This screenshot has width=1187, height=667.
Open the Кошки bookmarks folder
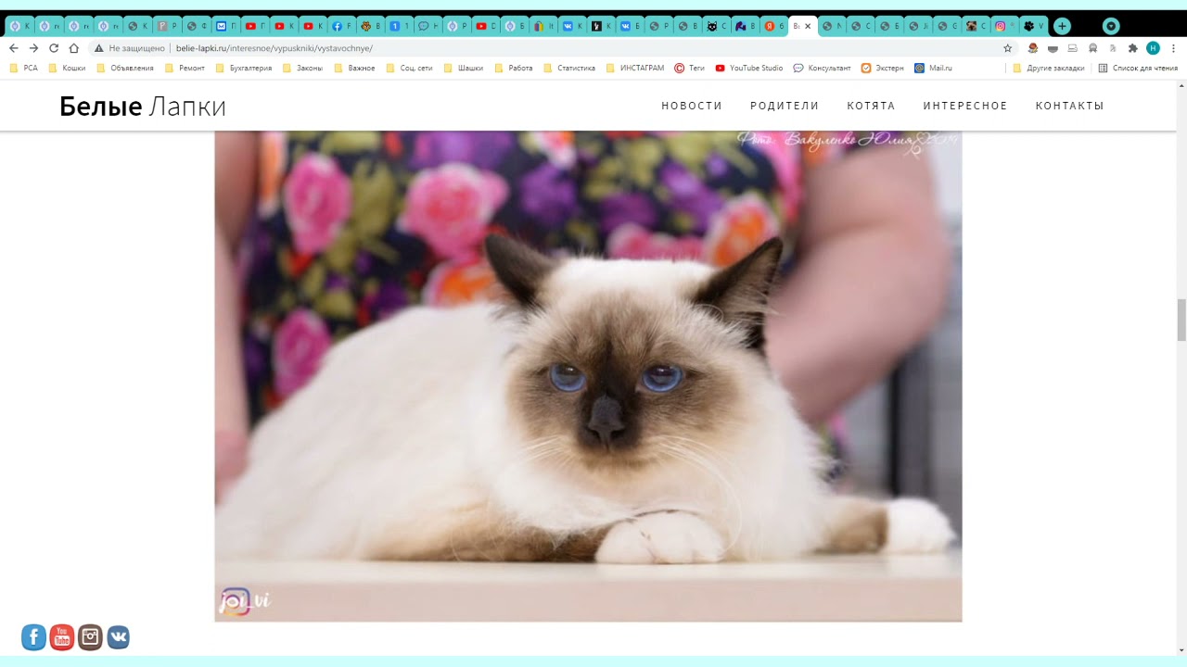click(67, 68)
